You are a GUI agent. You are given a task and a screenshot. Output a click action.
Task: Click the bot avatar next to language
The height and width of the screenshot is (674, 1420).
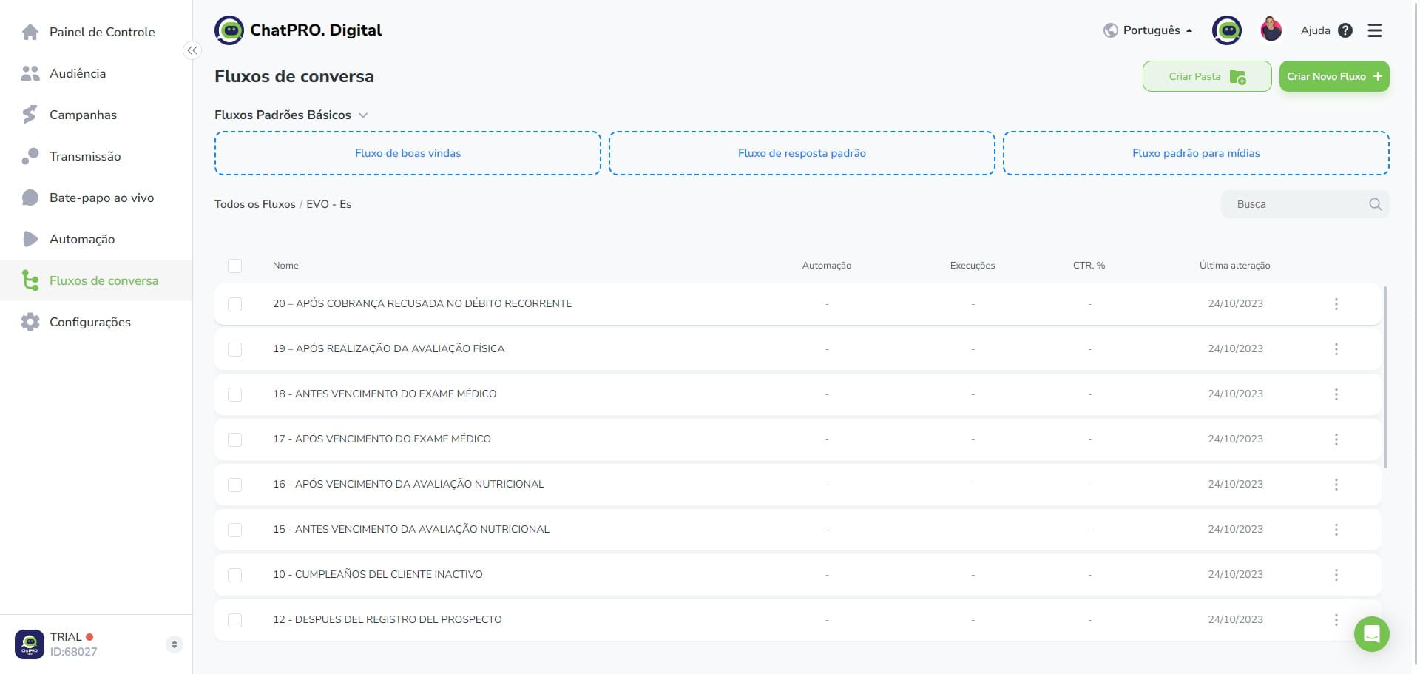pyautogui.click(x=1227, y=30)
